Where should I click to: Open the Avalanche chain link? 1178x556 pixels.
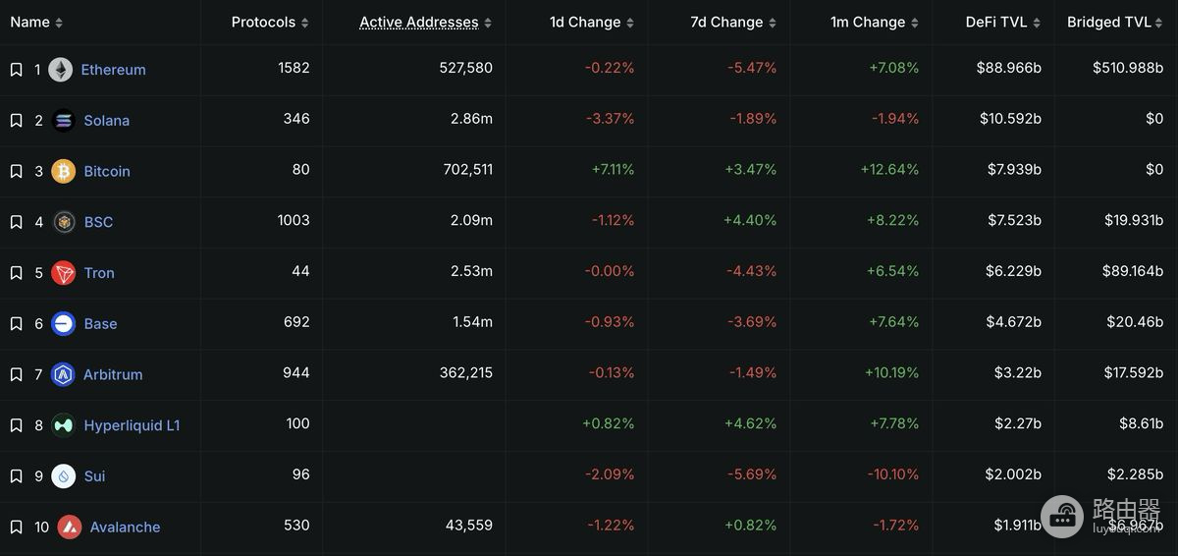tap(125, 528)
